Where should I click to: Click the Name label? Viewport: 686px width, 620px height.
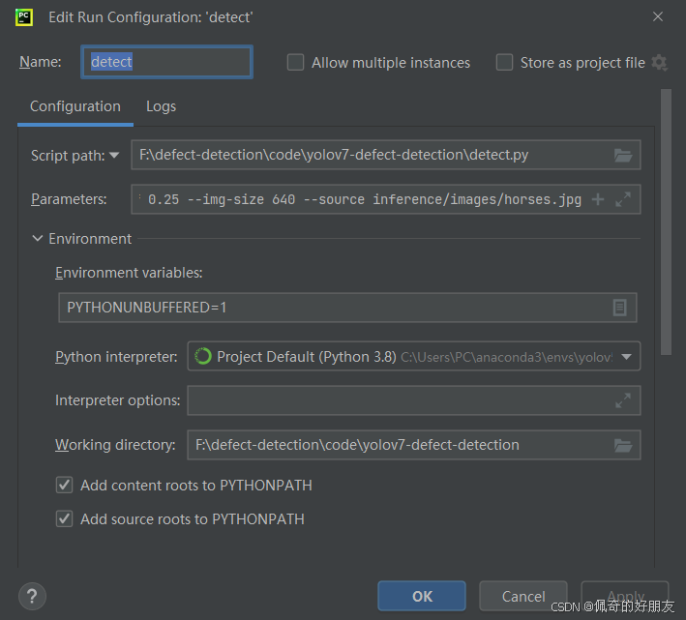coord(41,62)
